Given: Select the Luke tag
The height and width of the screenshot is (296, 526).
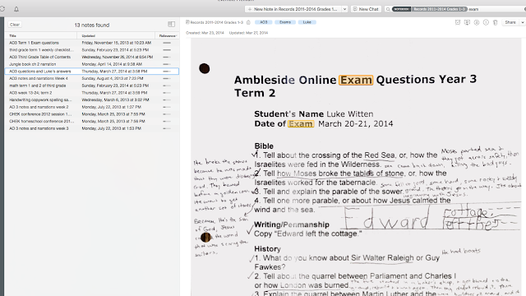Looking at the screenshot, I should tap(307, 22).
